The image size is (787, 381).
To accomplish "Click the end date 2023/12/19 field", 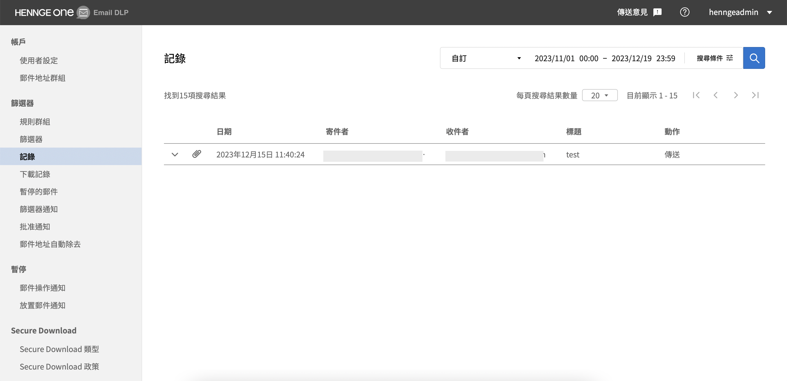I will (632, 58).
